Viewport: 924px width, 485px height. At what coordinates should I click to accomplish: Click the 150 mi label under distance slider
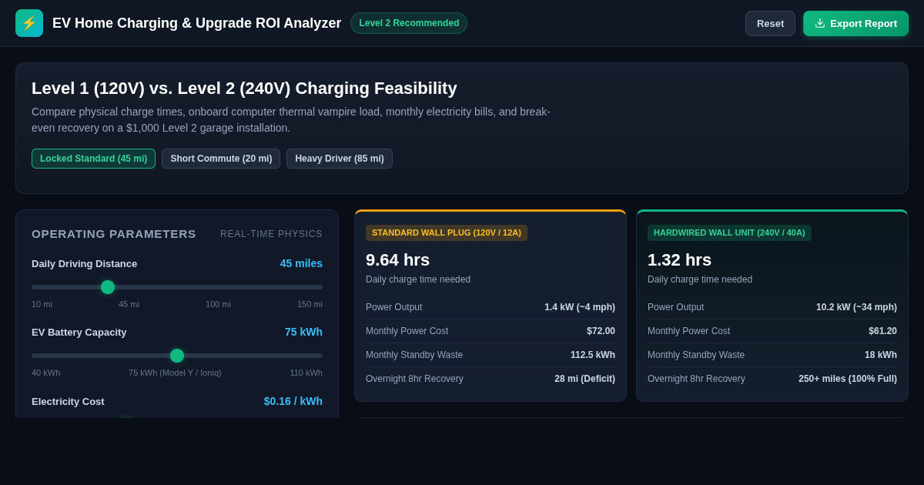pyautogui.click(x=310, y=304)
